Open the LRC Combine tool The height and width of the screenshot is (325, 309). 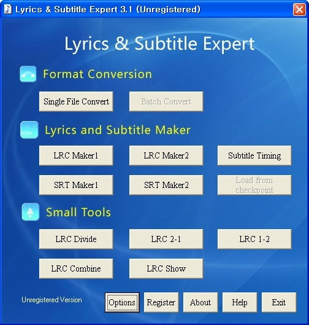pos(76,268)
